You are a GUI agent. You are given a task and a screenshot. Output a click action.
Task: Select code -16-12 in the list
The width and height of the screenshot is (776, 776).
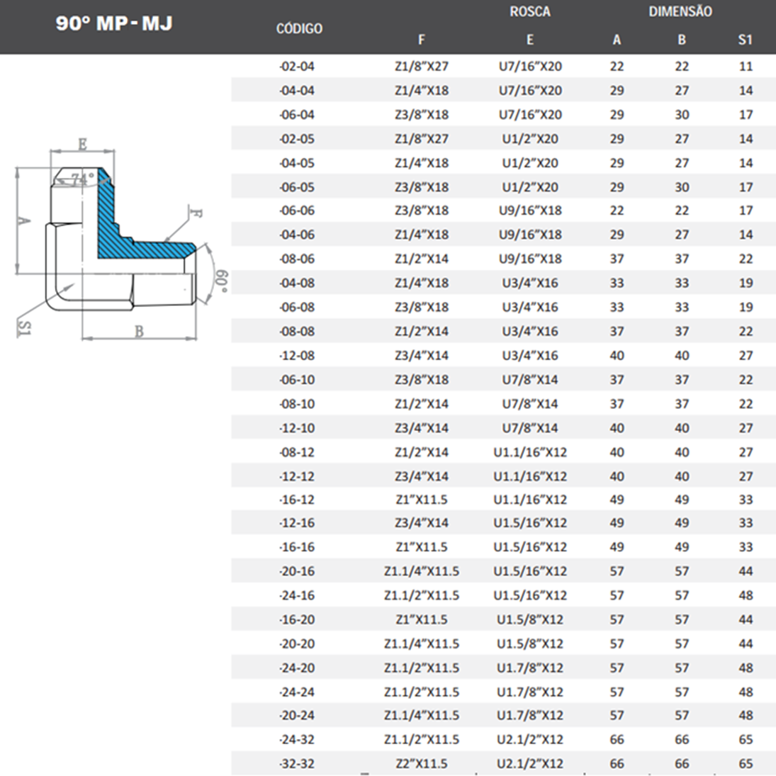click(297, 500)
